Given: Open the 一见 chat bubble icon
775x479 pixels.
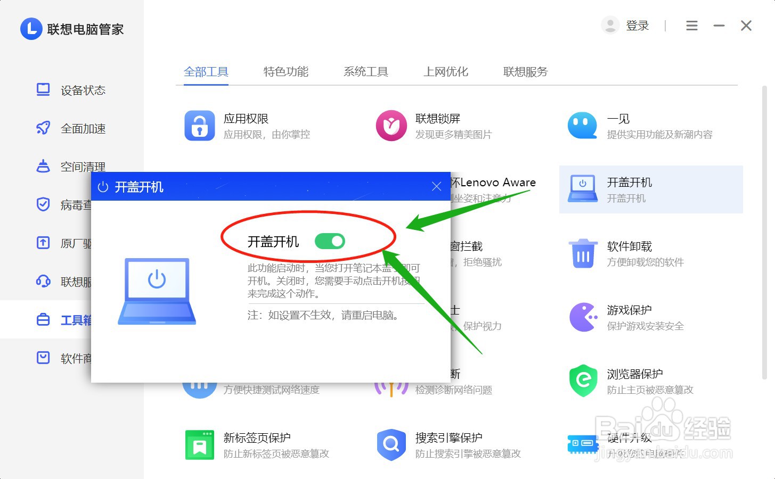Looking at the screenshot, I should coord(582,126).
